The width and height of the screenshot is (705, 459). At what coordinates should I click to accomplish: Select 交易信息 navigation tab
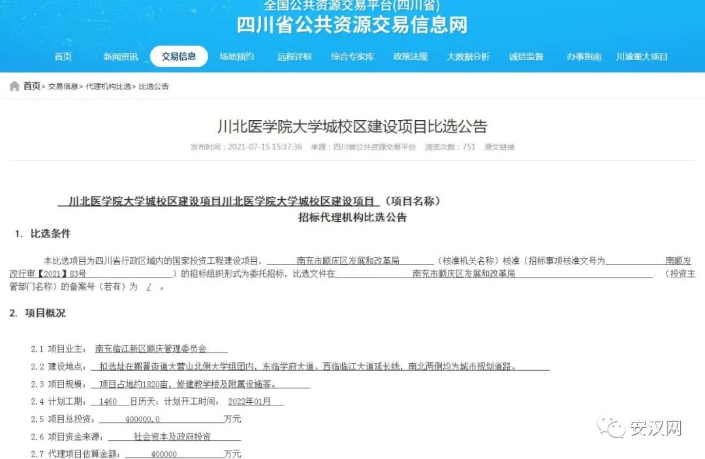click(x=179, y=57)
